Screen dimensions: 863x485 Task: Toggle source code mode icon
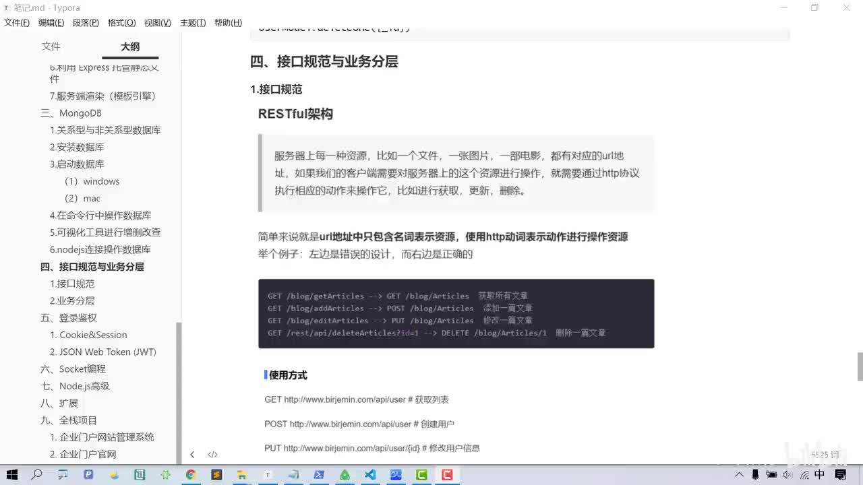click(x=212, y=455)
